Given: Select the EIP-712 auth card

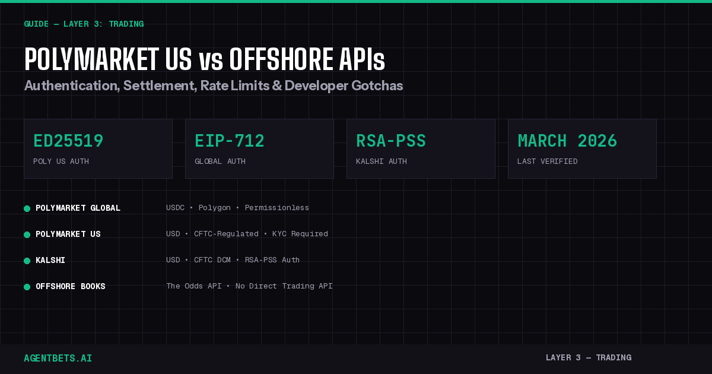Looking at the screenshot, I should 259,148.
